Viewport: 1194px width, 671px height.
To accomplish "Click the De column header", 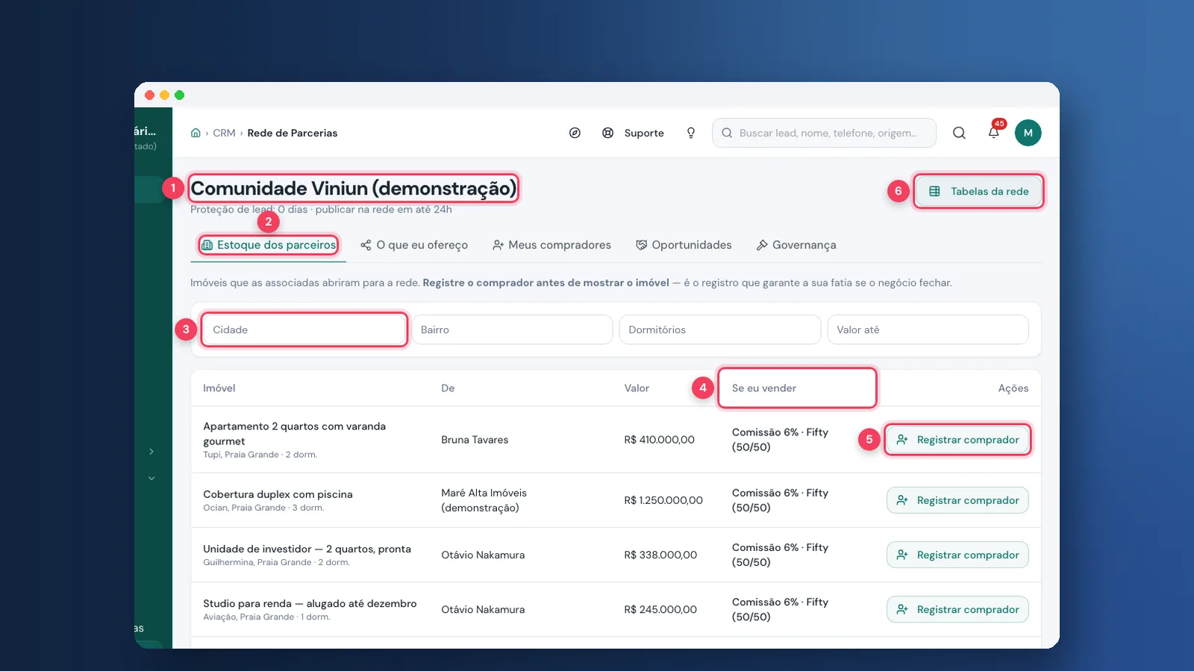I will pos(448,388).
